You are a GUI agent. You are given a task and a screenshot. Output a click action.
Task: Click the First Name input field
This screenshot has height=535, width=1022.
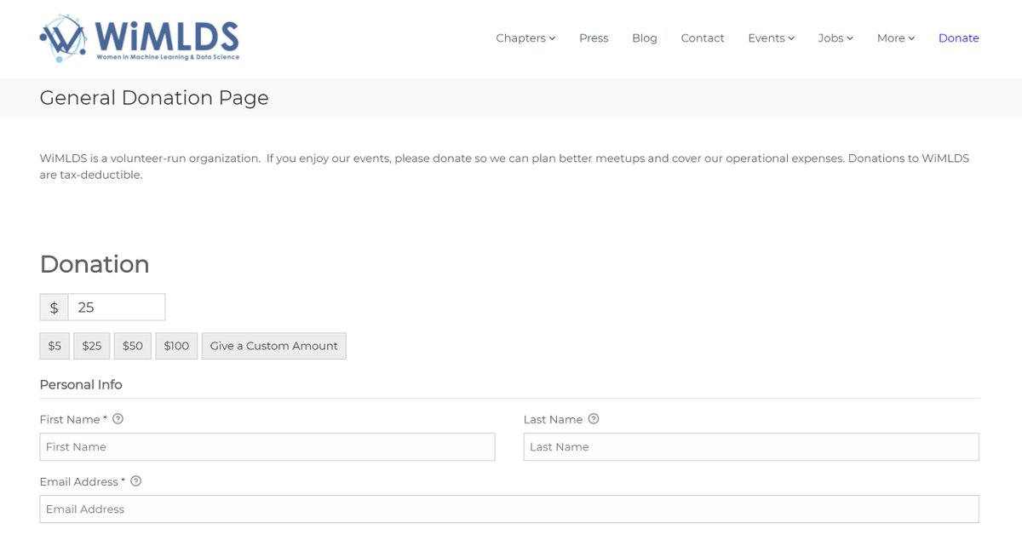pos(267,447)
